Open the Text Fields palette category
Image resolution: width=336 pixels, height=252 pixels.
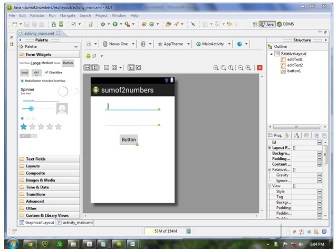49,159
